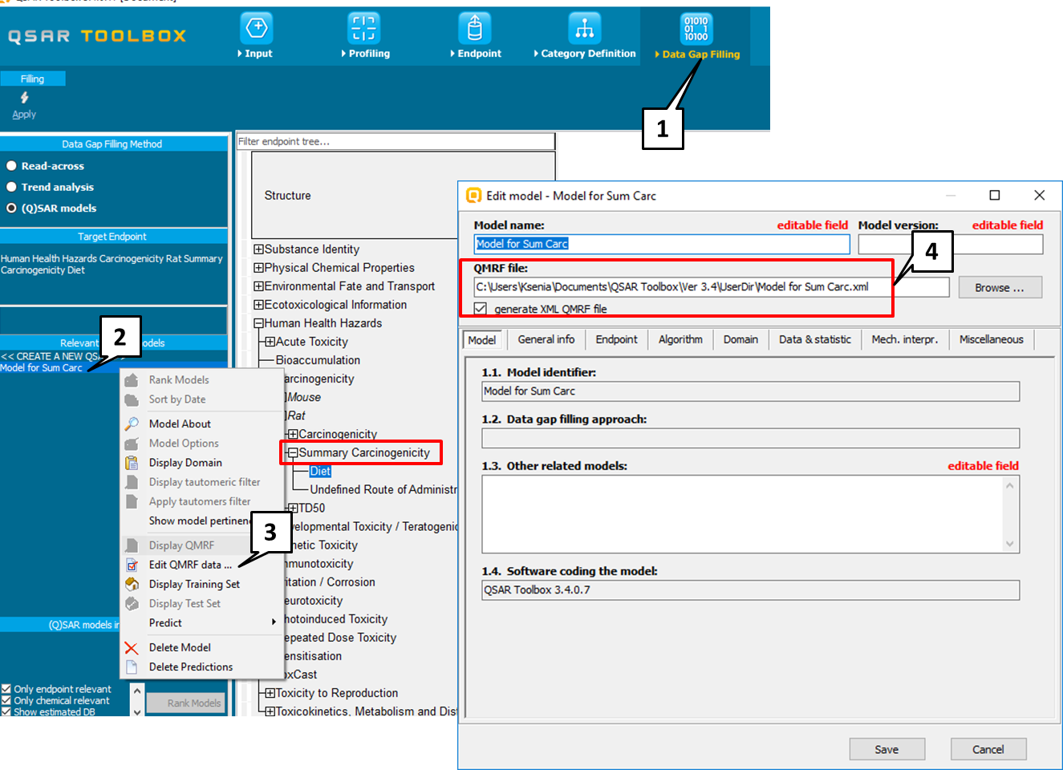Toggle Show estimated DB checkbox
Screen dimensions: 1063x770
(6, 711)
